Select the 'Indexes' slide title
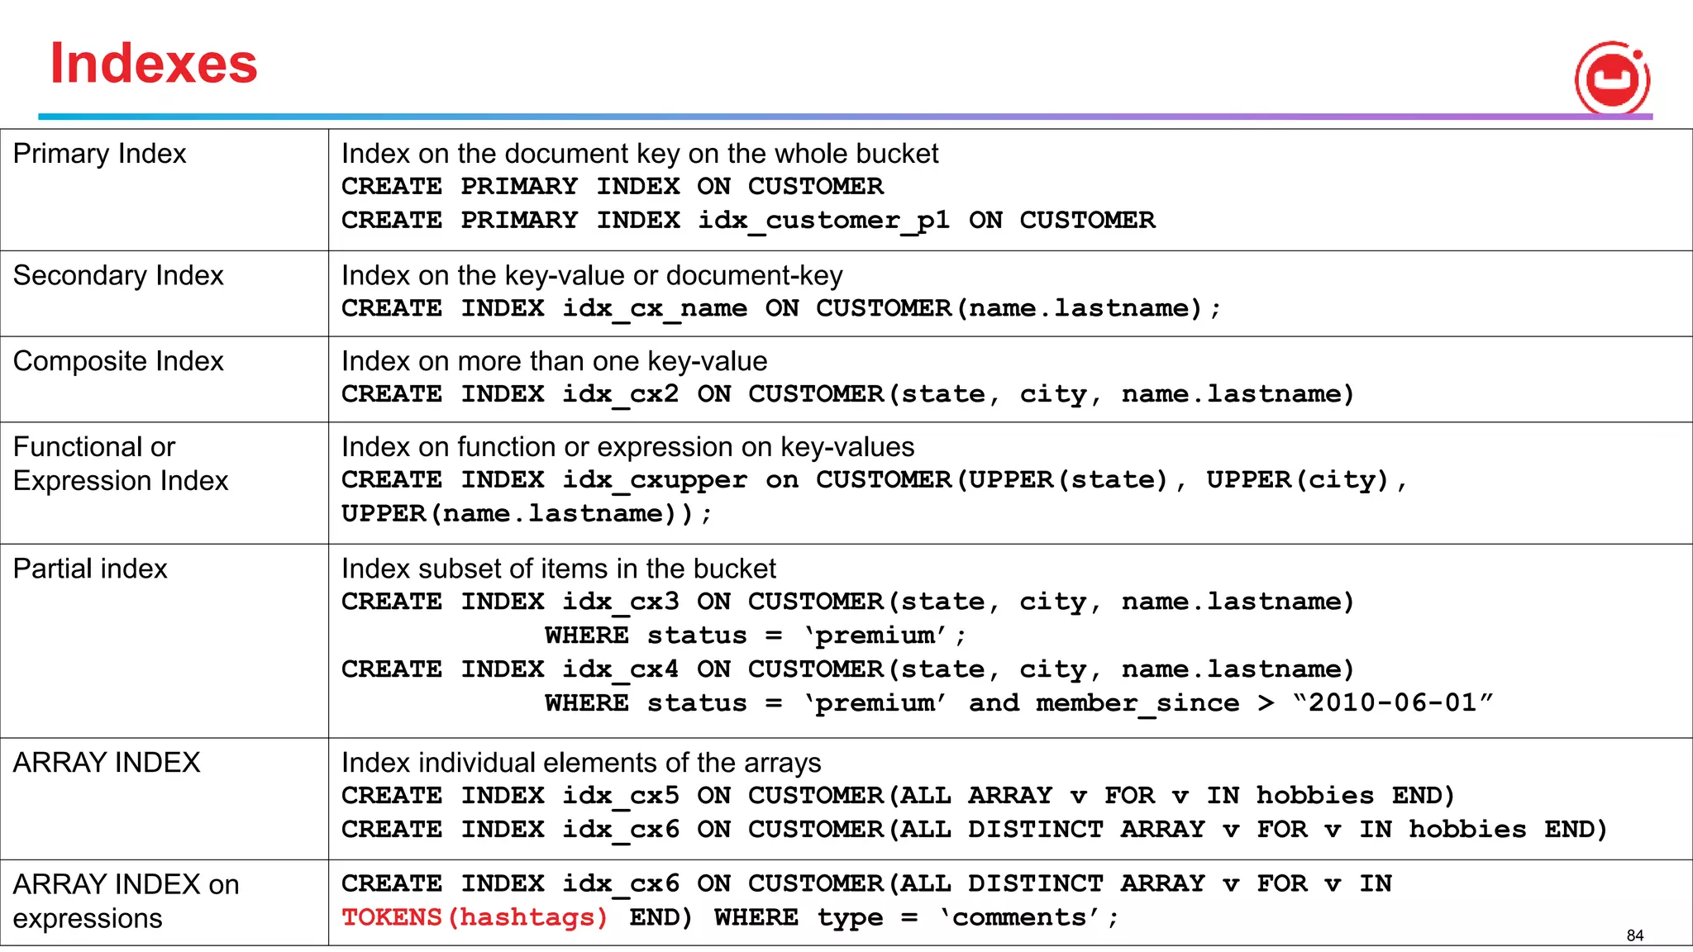Screen dimensions: 1693x952 tap(154, 64)
